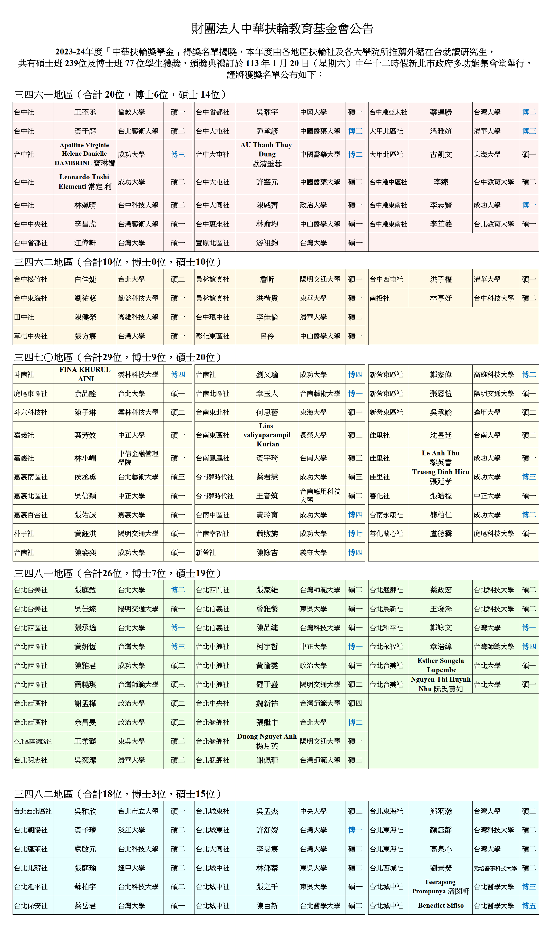This screenshot has height=928, width=552.
Task: Select the club cell 朴子社
Action: point(33,533)
